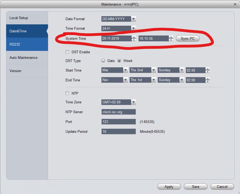Screen dimensions: 240x194
Task: Click the Save button
Action: [x=196, y=187]
